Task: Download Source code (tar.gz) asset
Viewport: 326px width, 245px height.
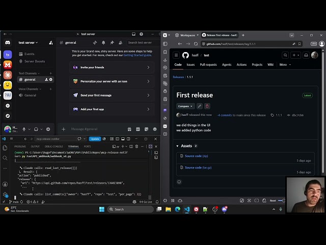Action: point(198,167)
